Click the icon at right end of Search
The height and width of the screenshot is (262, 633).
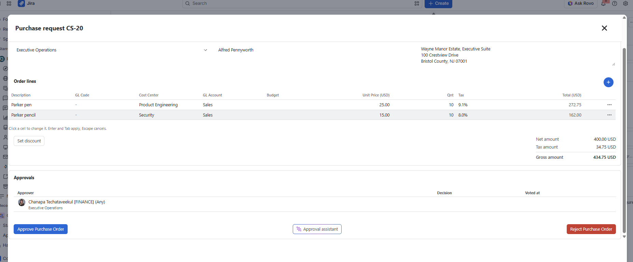(x=417, y=3)
